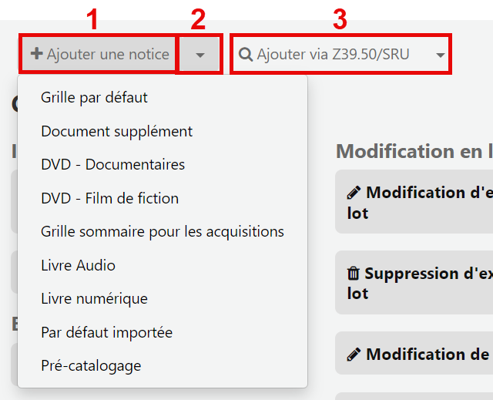The image size is (493, 400).
Task: Select Grille par défaut framework
Action: (94, 97)
